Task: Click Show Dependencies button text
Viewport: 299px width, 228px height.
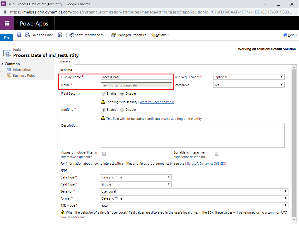Action: click(x=89, y=35)
